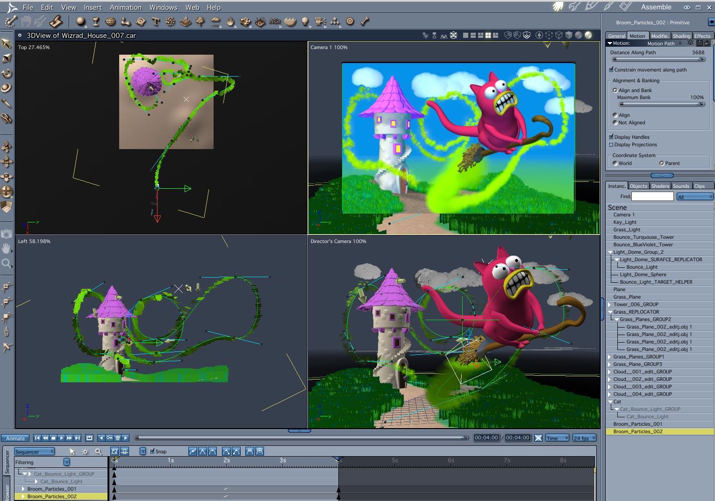The width and height of the screenshot is (715, 501).
Task: Insert a sphere primitive from the toolbar
Action: pos(81,21)
